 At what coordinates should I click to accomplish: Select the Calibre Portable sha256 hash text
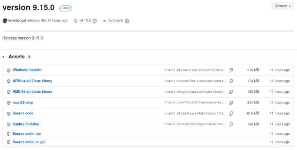pyautogui.click(x=195, y=125)
